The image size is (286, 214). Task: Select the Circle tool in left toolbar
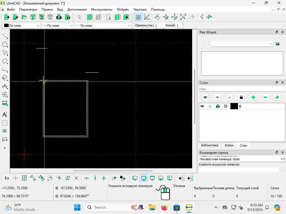tap(5, 45)
